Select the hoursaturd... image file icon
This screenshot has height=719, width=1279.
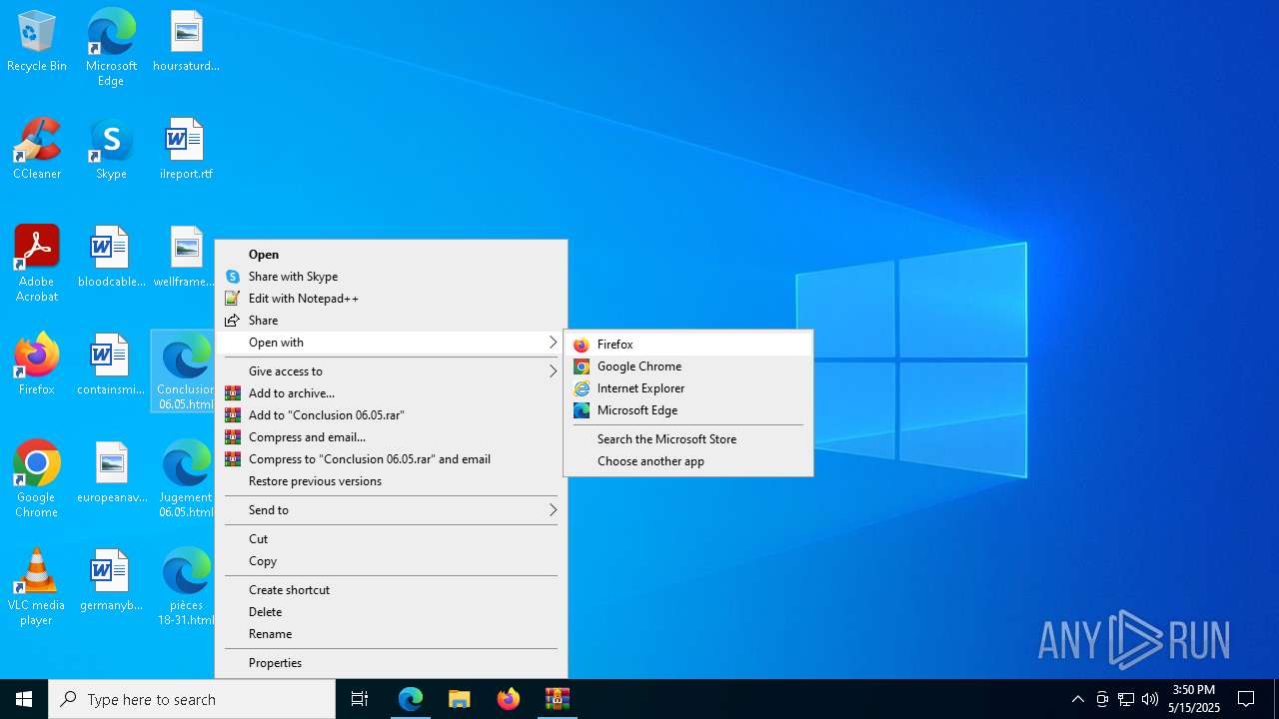coord(186,41)
